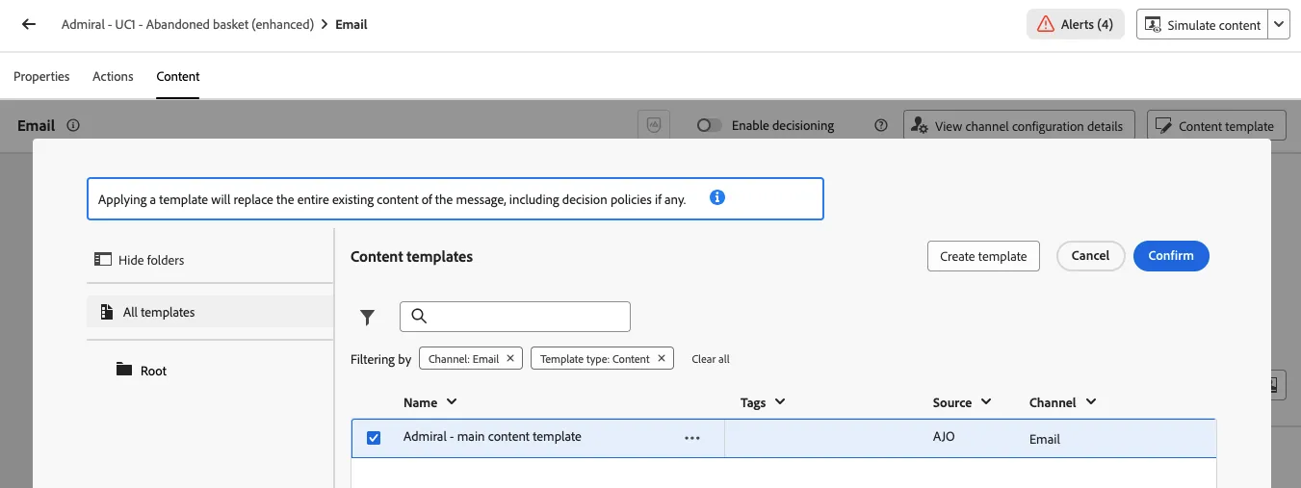Open the Content template button

[x=1216, y=125]
